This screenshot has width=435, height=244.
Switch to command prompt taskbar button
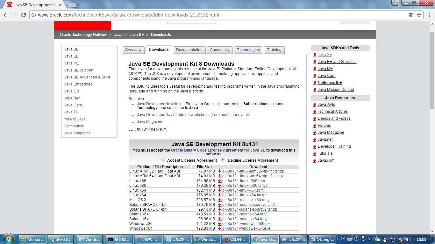[119, 239]
